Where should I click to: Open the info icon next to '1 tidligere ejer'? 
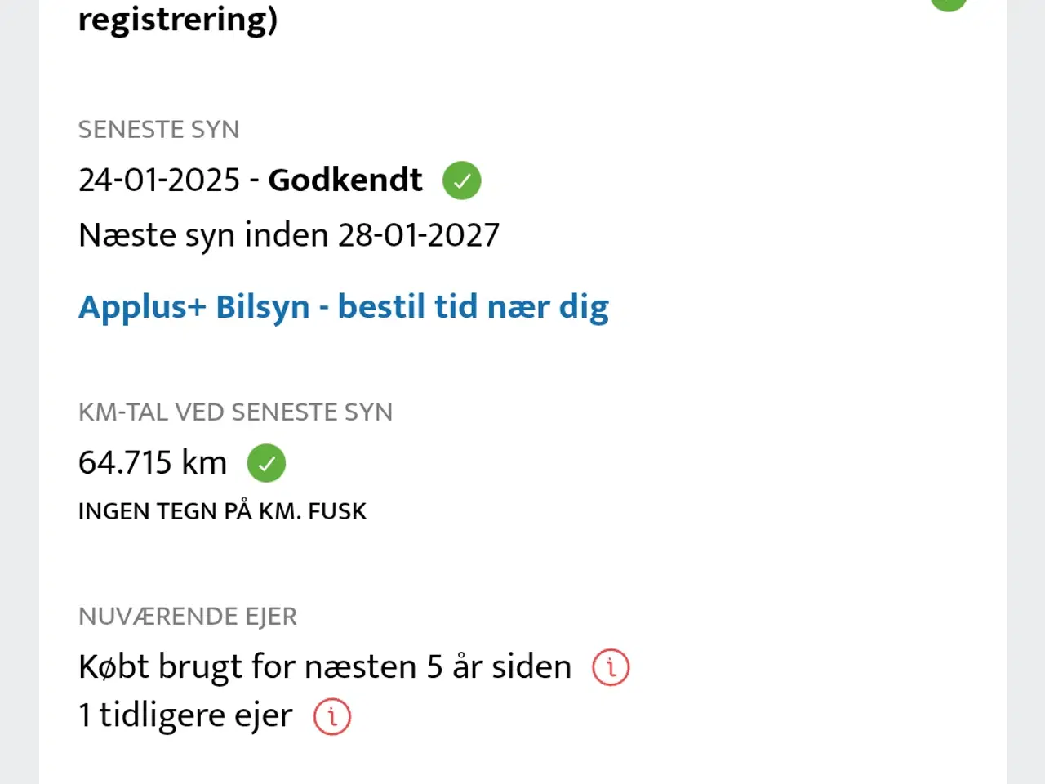tap(331, 715)
